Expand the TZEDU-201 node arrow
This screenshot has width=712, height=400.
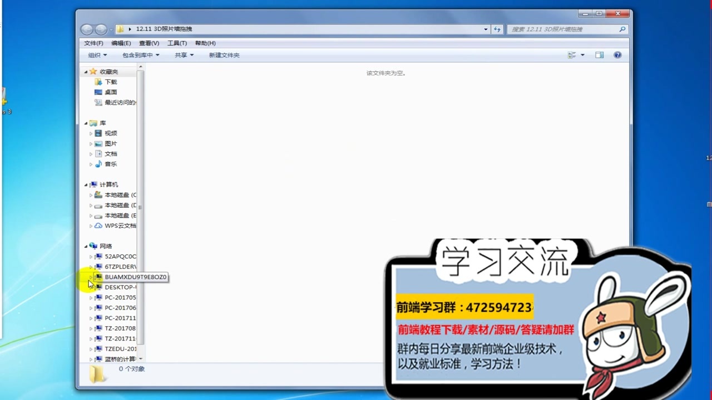click(x=91, y=349)
